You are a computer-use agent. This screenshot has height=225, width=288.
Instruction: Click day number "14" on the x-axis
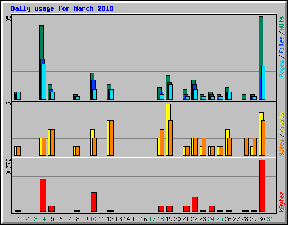(127, 219)
